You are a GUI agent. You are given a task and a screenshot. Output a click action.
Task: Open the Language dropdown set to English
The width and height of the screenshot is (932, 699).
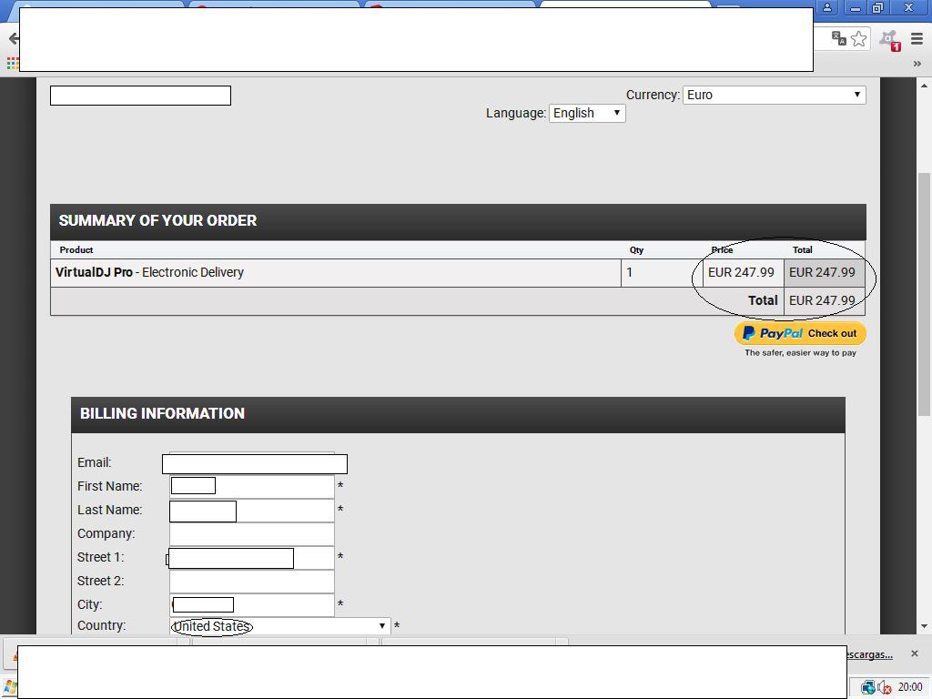coord(587,113)
